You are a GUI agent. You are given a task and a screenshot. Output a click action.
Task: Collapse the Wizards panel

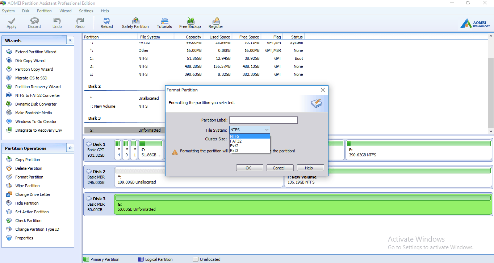tap(70, 41)
